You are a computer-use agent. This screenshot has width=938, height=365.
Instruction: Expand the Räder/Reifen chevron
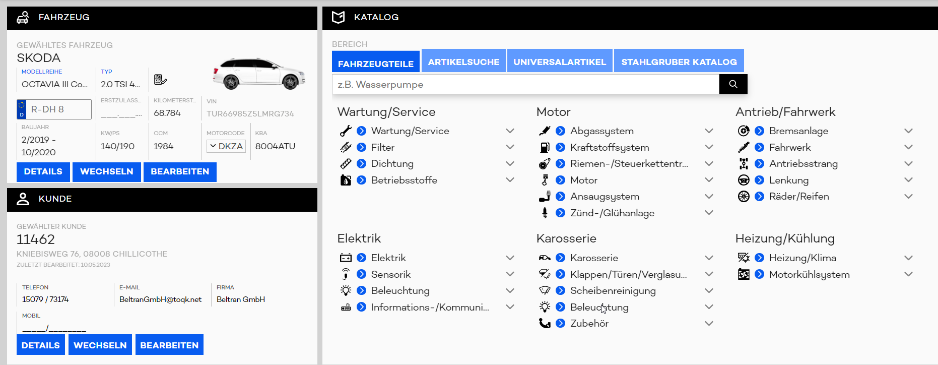tap(908, 197)
